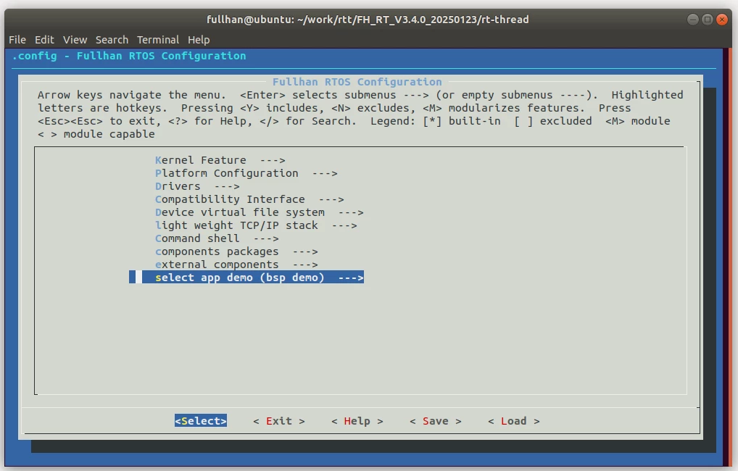Open the Compatibility Interface submenu
Screen dimensions: 738x471
pos(249,199)
